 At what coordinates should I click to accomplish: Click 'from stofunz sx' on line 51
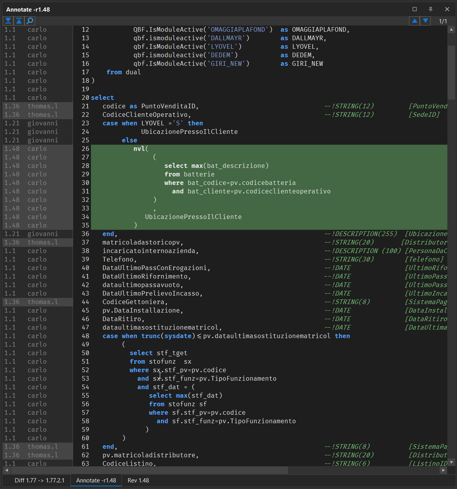(160, 362)
